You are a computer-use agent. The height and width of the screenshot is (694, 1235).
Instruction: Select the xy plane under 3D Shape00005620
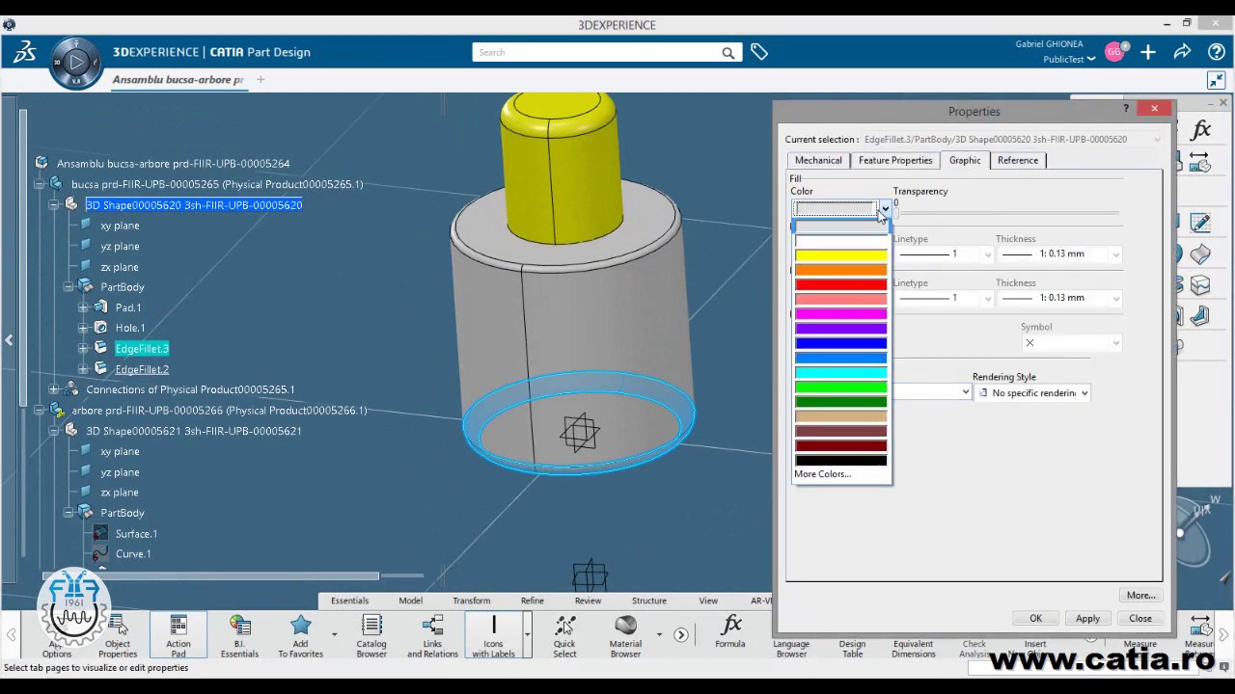pos(120,226)
